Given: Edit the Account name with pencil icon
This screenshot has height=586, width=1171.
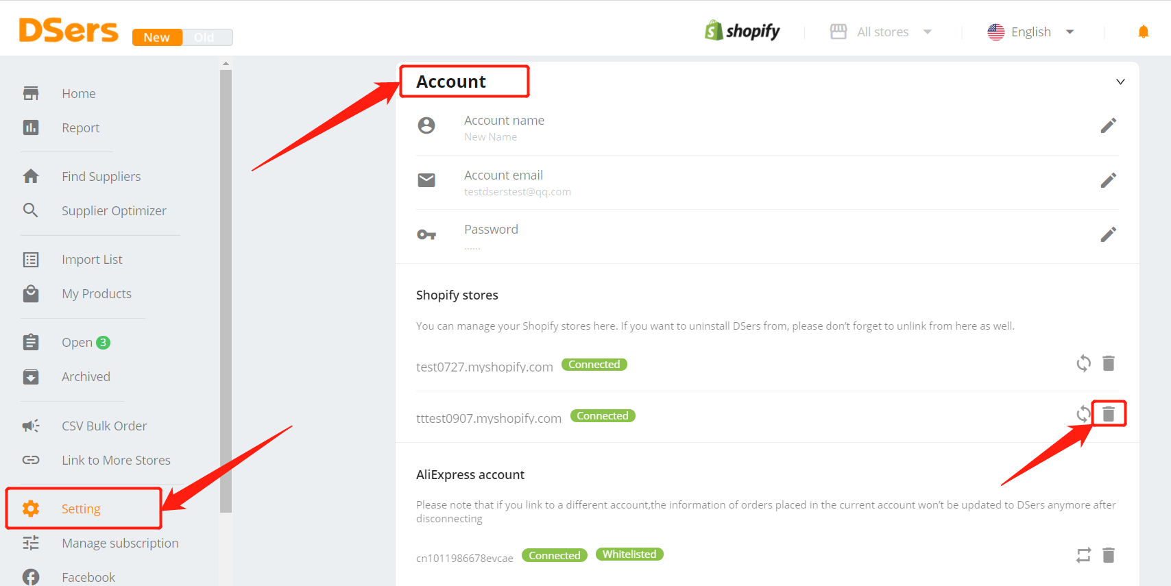Looking at the screenshot, I should [1109, 125].
